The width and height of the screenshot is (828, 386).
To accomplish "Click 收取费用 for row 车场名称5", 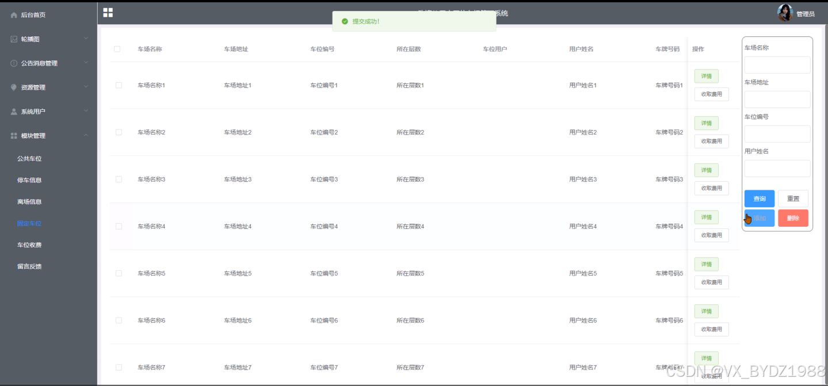I will 712,282.
